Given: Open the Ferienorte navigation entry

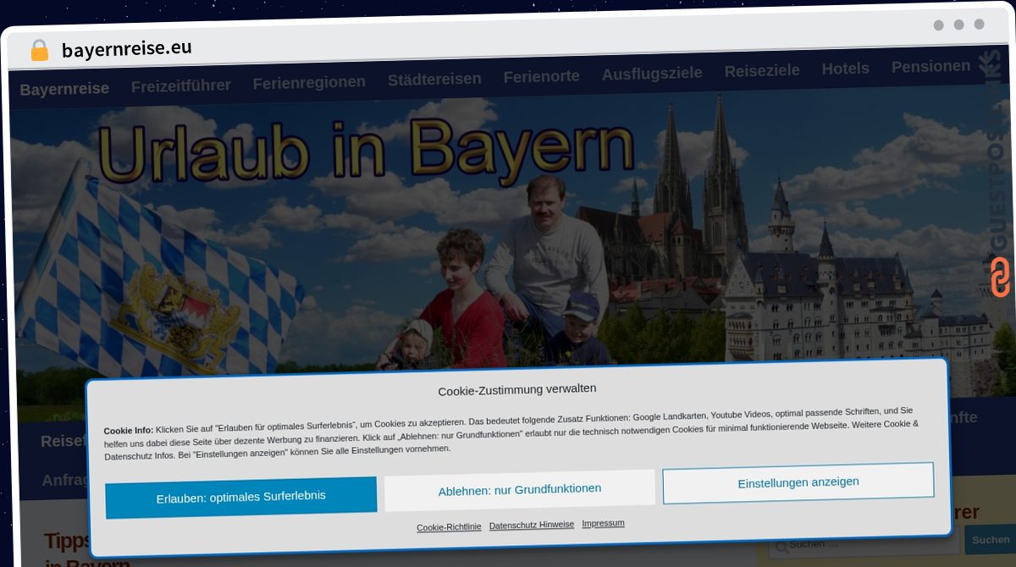Looking at the screenshot, I should point(541,76).
